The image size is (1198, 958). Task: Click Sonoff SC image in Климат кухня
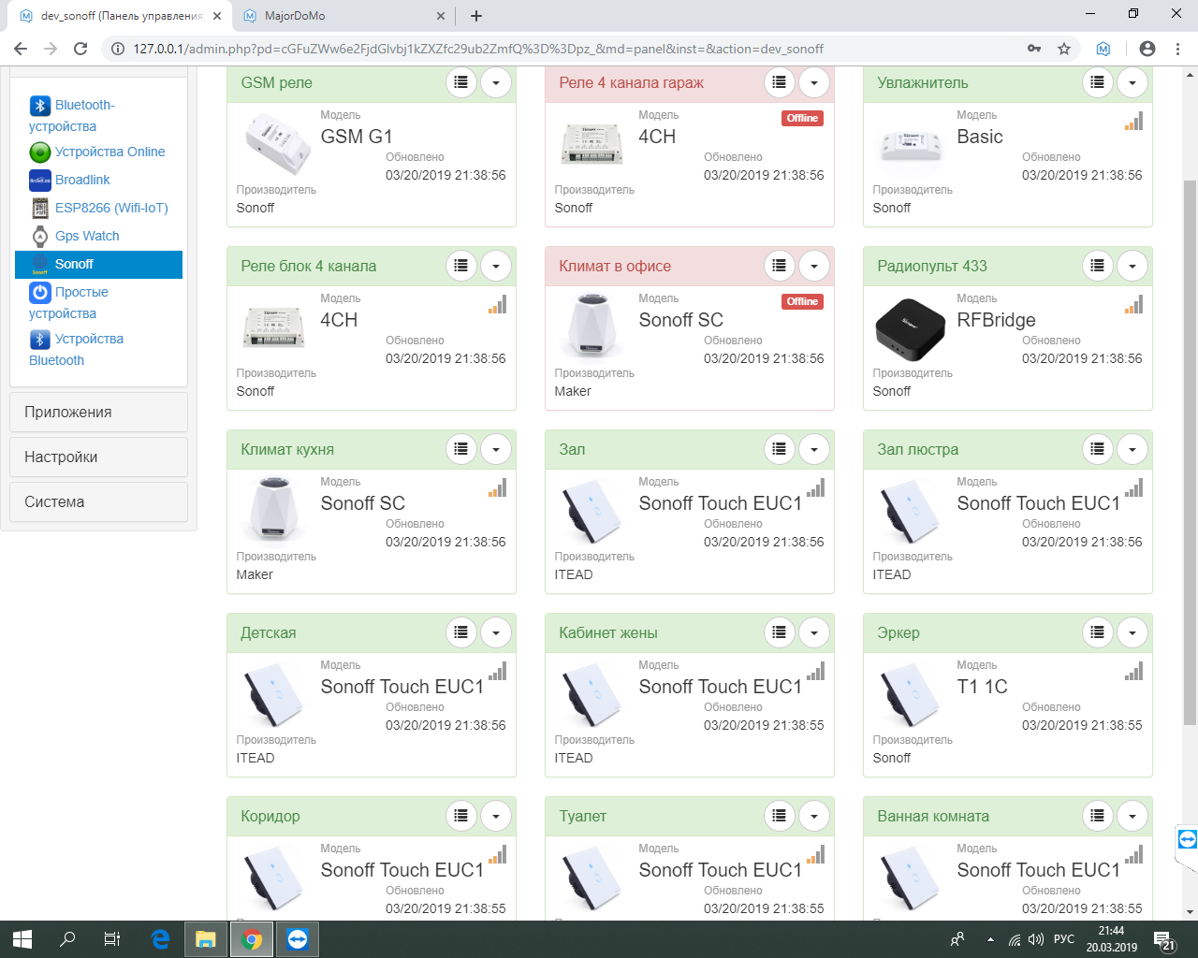(x=274, y=510)
